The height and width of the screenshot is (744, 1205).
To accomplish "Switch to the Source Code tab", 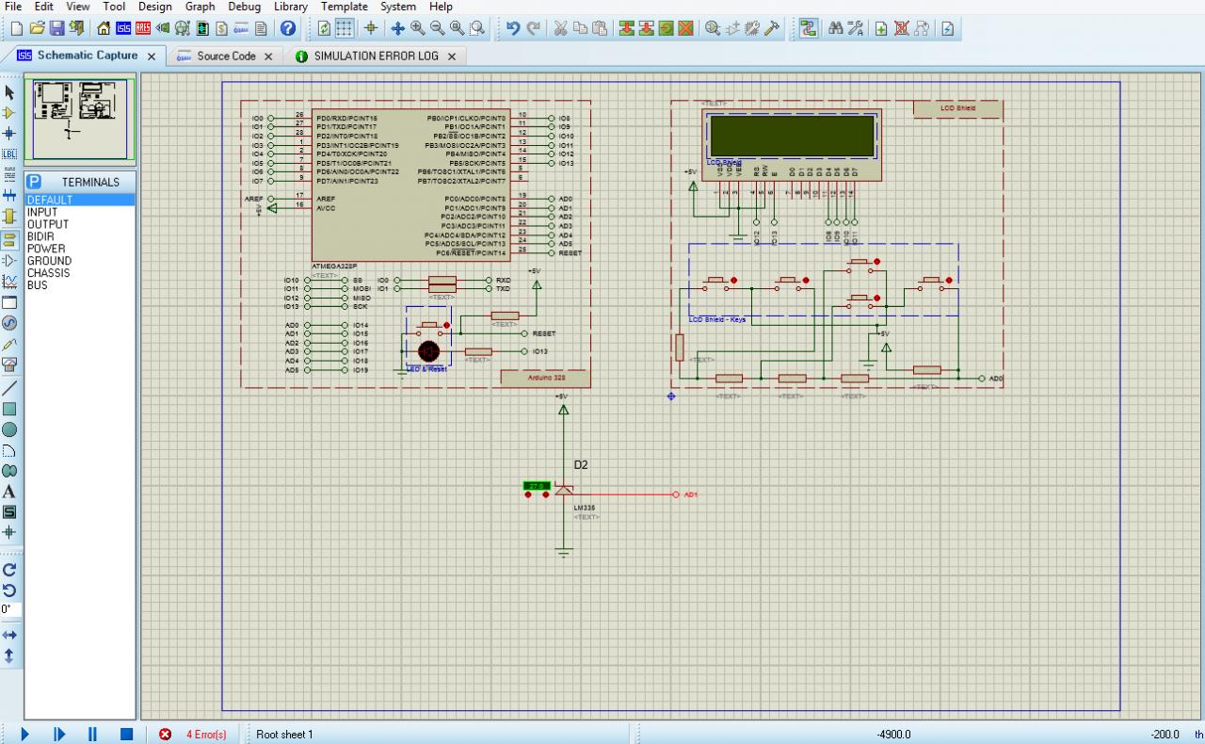I will click(x=226, y=57).
